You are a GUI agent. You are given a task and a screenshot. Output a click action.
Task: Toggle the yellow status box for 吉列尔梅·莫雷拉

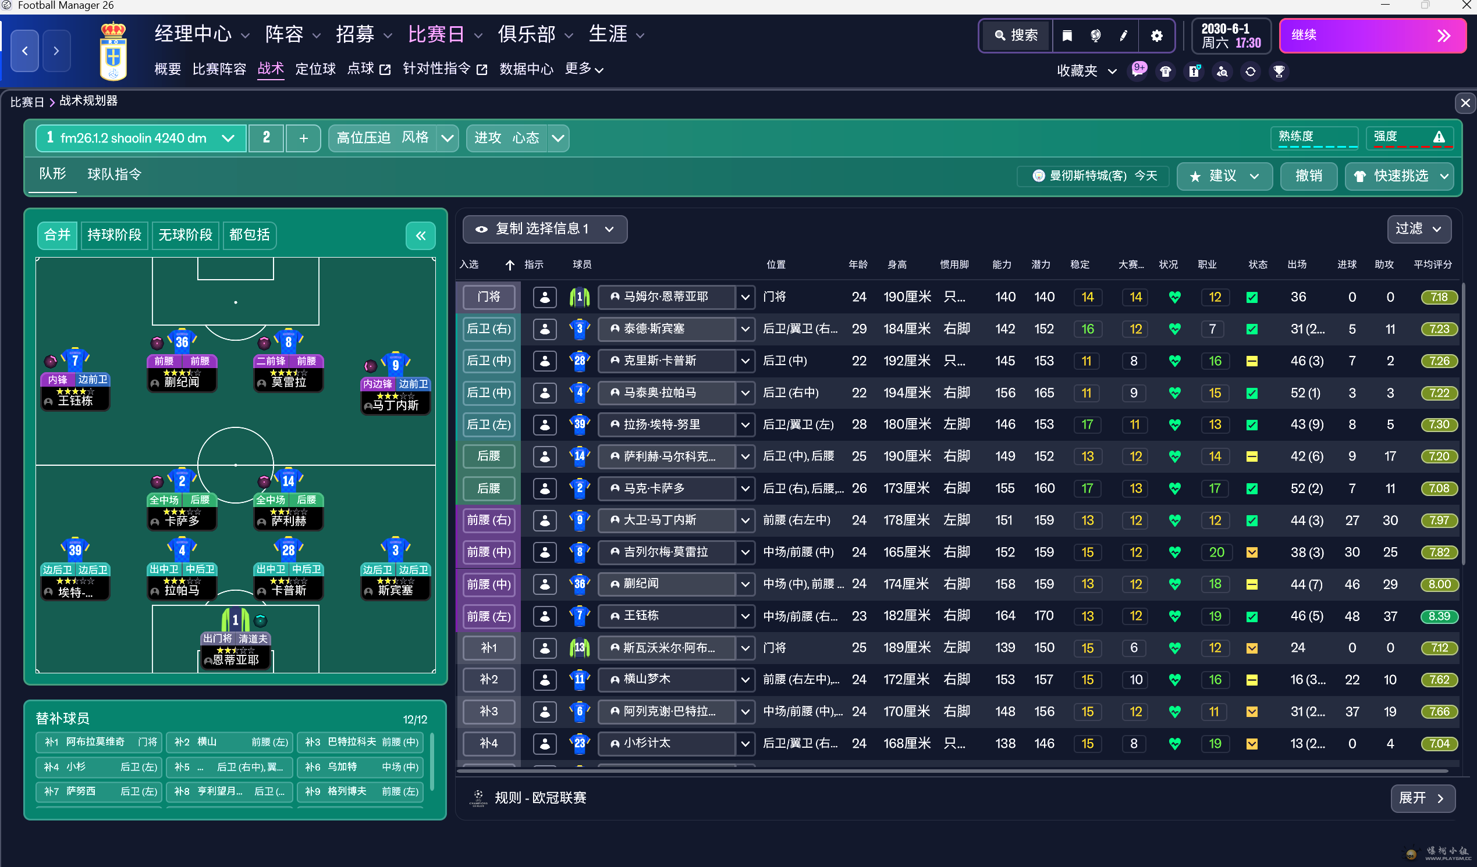1251,552
